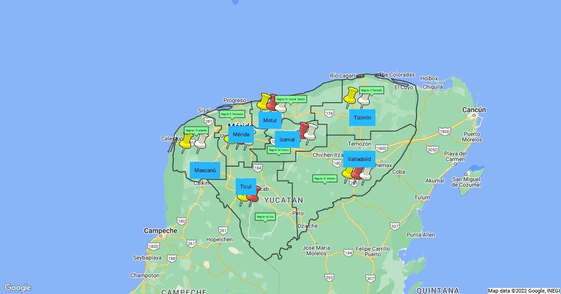Click the Google logo
561x294 pixels.
[18, 287]
